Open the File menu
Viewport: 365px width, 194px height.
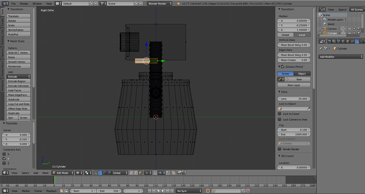click(14, 4)
